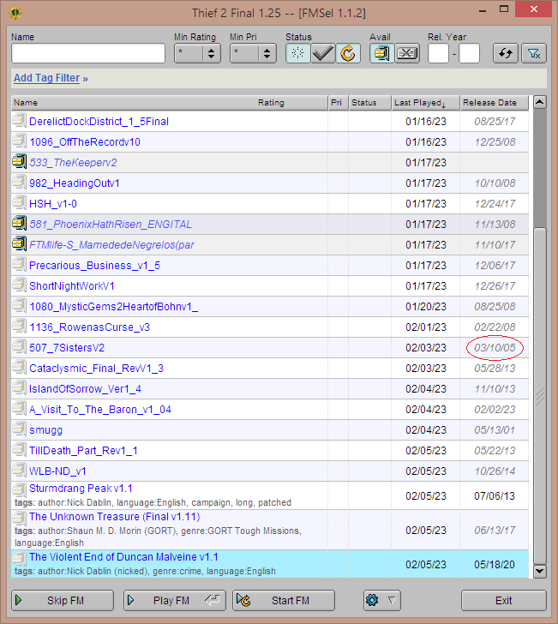This screenshot has width=558, height=624.
Task: Click archive icon of smugg
Action: [19, 429]
